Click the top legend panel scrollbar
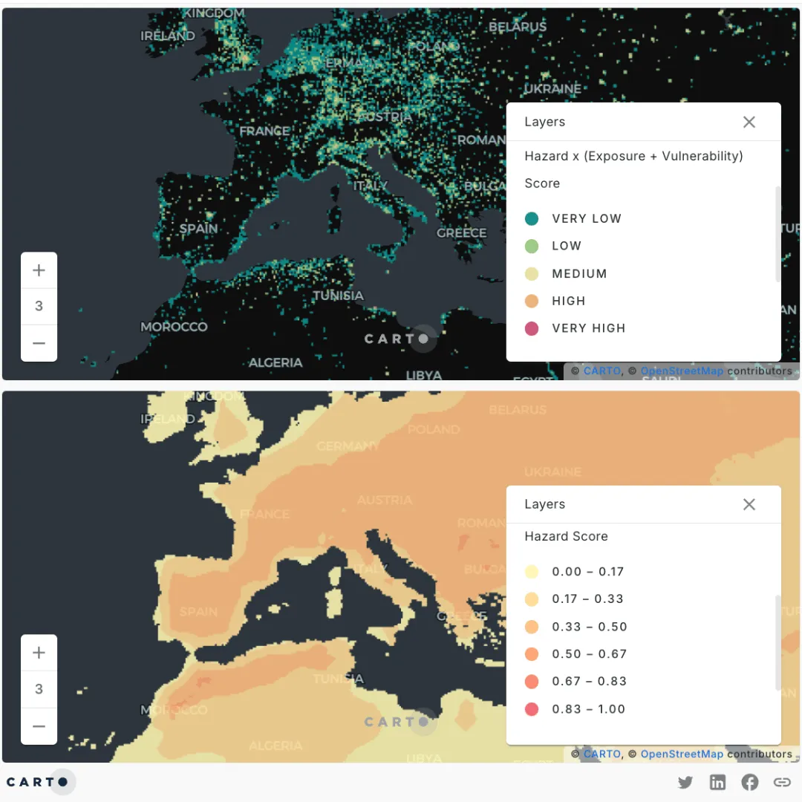This screenshot has height=802, width=802. pyautogui.click(x=777, y=234)
